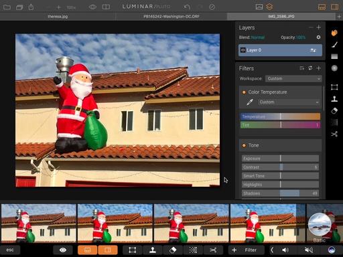Select the brush tool in side toolbar
This screenshot has width=343, height=257.
pyautogui.click(x=334, y=45)
